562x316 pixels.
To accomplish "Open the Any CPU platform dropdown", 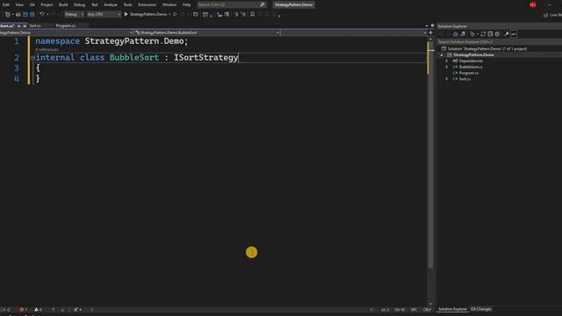I will [104, 14].
